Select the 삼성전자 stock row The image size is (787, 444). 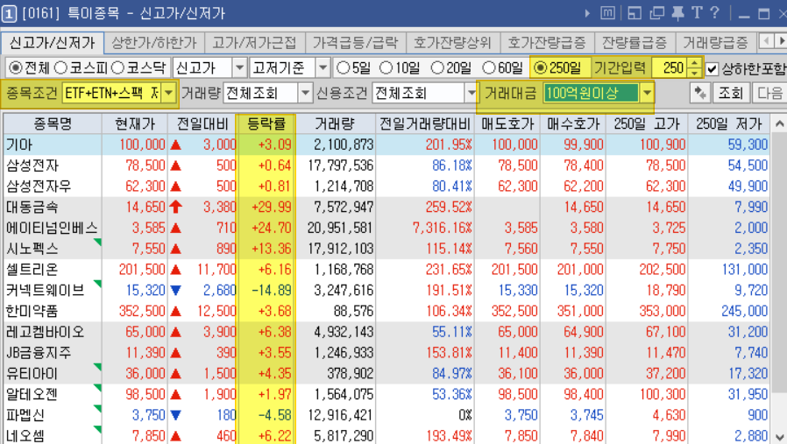coord(386,166)
